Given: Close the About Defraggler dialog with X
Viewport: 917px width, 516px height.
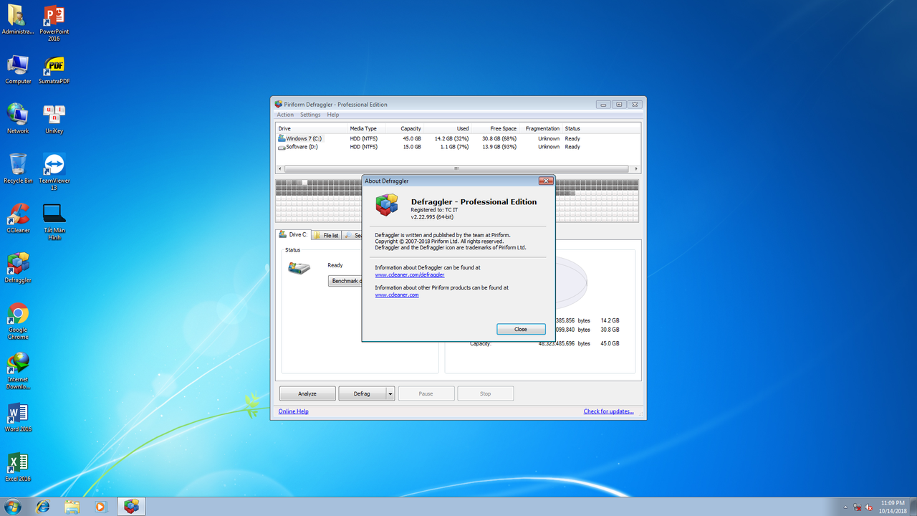Looking at the screenshot, I should [545, 181].
